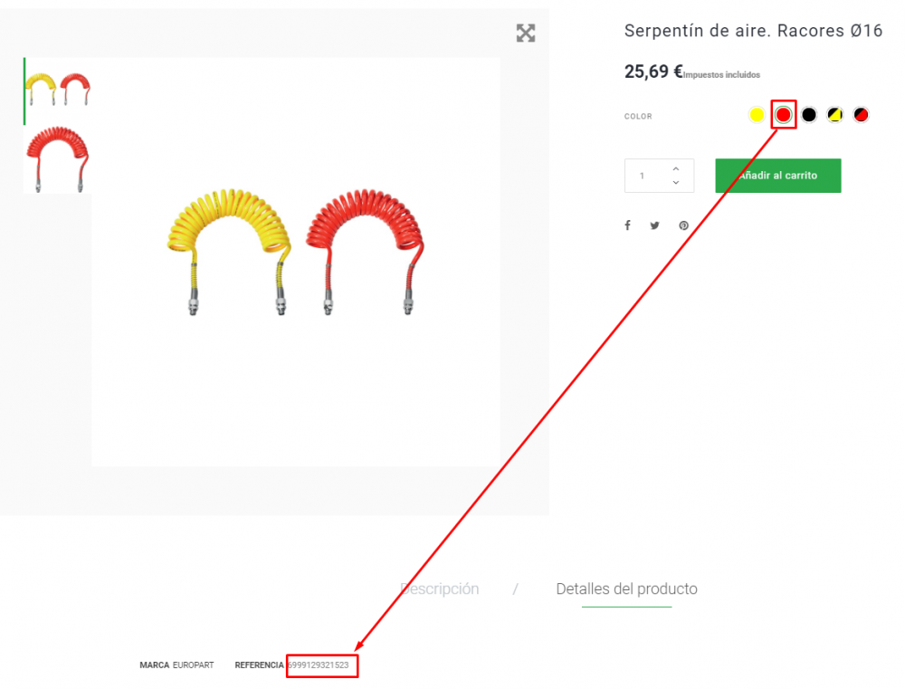Click the quantity input field
The width and height of the screenshot is (905, 689).
pos(648,176)
